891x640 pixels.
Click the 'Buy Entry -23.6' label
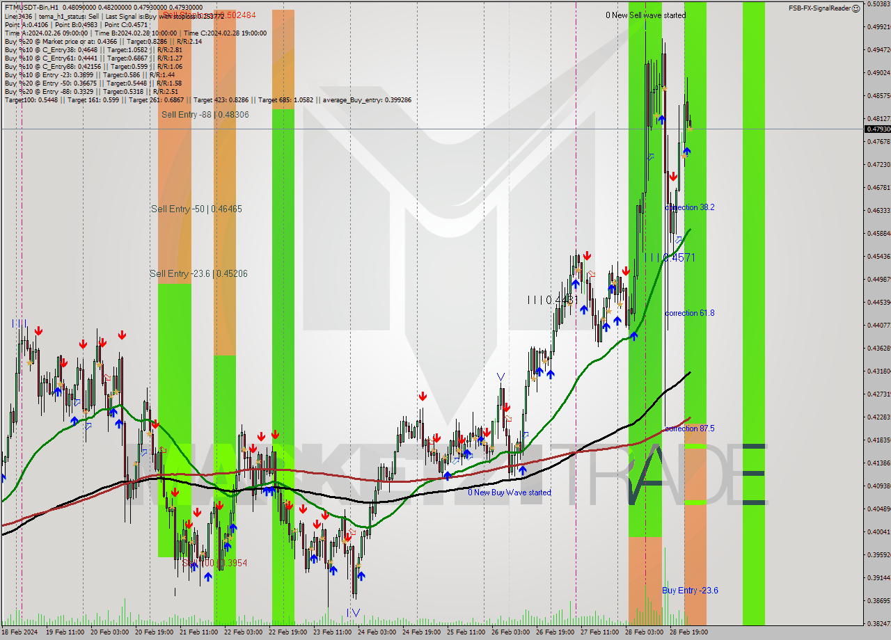click(690, 591)
